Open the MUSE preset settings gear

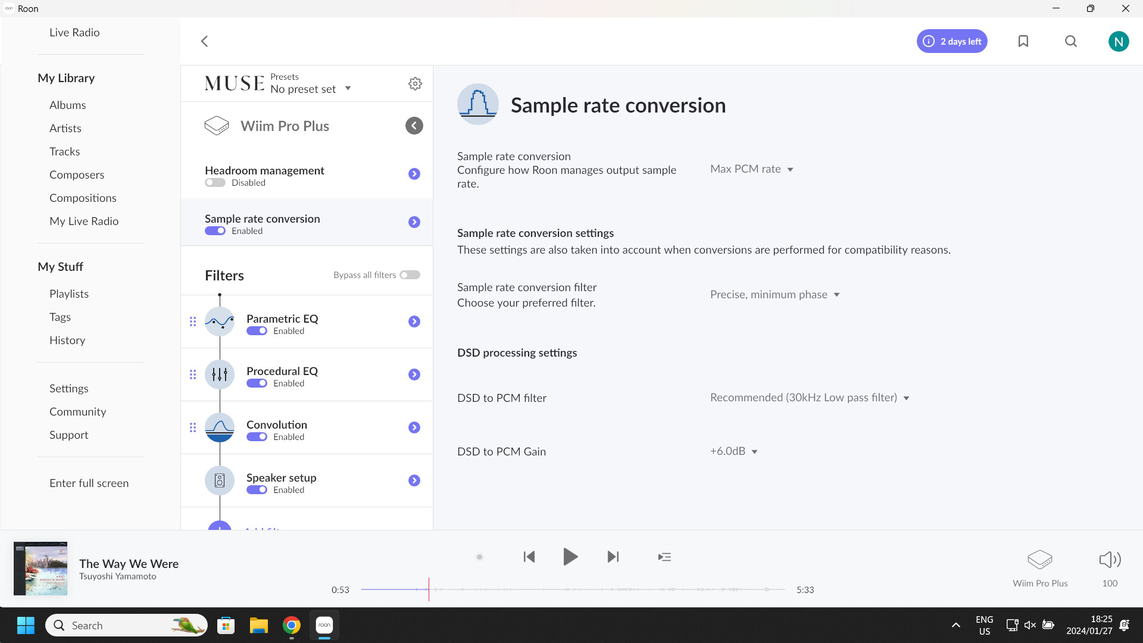pos(415,83)
